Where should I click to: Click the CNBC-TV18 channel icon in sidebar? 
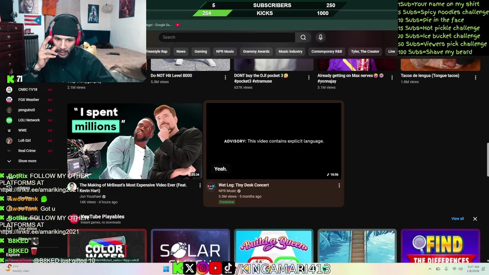[x=9, y=90]
